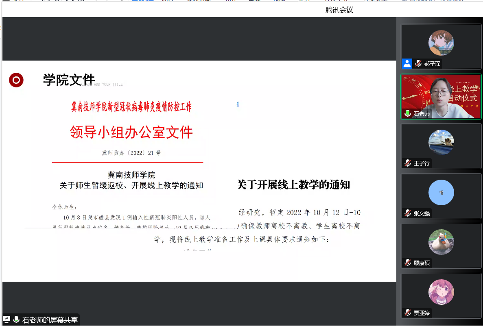This screenshot has height=326, width=483.
Task: Click the 学院文件 slide heading
Action: click(69, 80)
